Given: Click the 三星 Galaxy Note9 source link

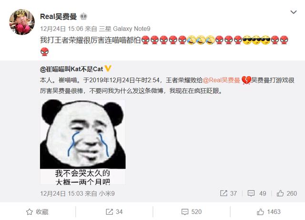Looking at the screenshot, I should [x=125, y=29].
